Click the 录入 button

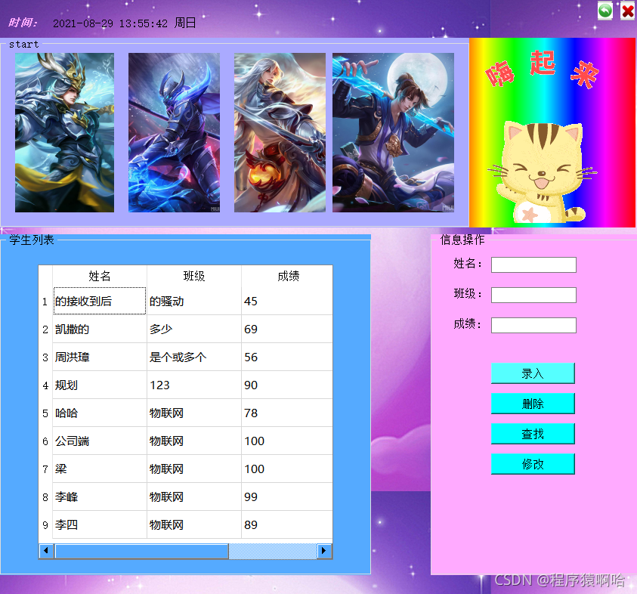(533, 373)
